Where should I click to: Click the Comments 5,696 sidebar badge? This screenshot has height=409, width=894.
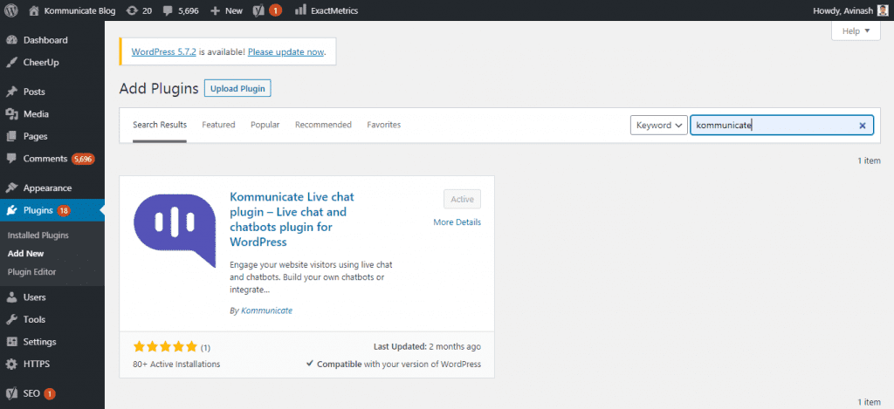click(x=83, y=159)
